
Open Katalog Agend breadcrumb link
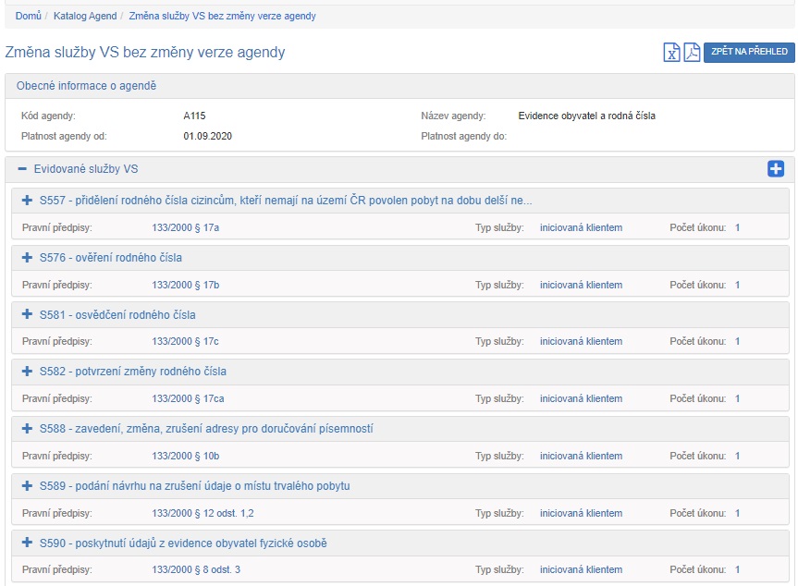point(85,17)
